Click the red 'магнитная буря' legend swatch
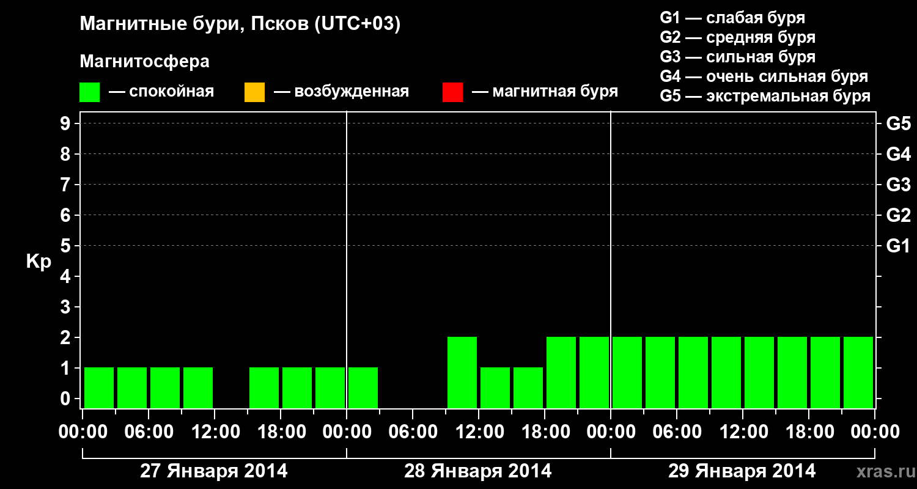Screen dimensions: 917x489 452,92
